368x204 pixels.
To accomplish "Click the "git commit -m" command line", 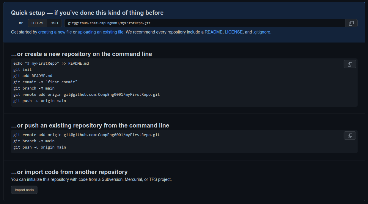I will coord(45,82).
